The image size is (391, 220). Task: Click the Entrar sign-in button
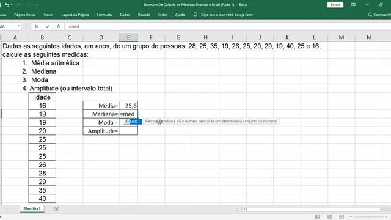(335, 5)
